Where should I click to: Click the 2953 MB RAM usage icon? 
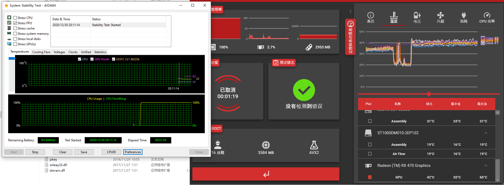tap(309, 47)
